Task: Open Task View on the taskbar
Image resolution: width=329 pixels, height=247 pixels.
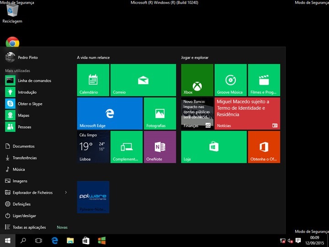Action: (x=38, y=241)
